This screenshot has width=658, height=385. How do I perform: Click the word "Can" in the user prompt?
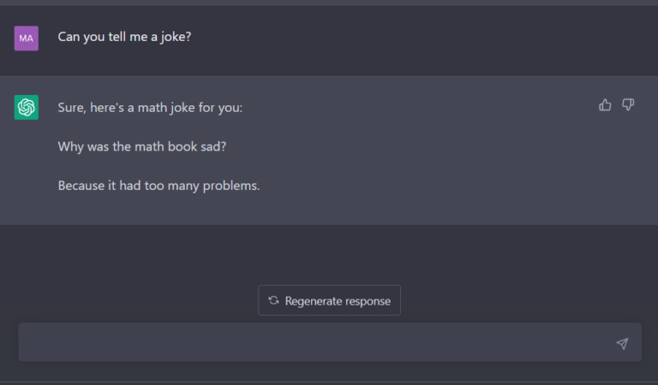click(x=69, y=37)
